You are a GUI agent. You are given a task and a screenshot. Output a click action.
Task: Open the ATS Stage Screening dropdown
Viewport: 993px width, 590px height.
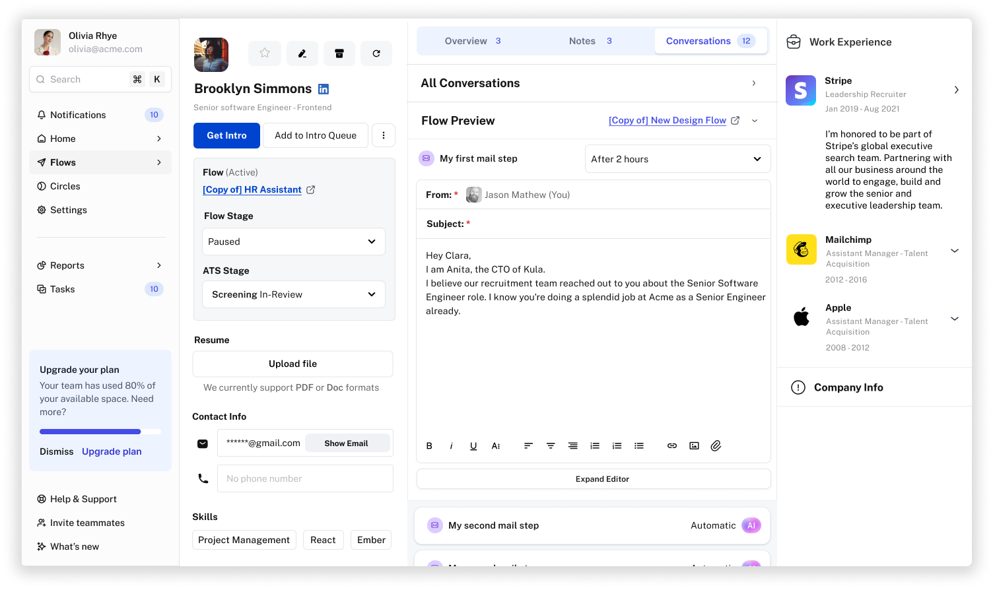(293, 294)
